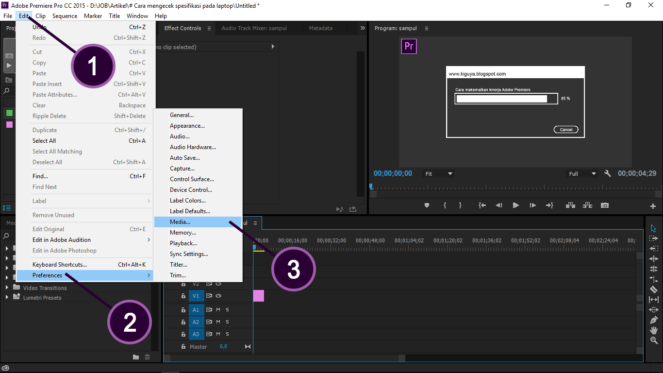663x373 pixels.
Task: Switch to the Metadata tab
Action: [x=320, y=28]
